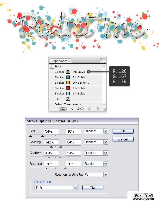Click the New Art Has Basic Appearance icon

63,109
